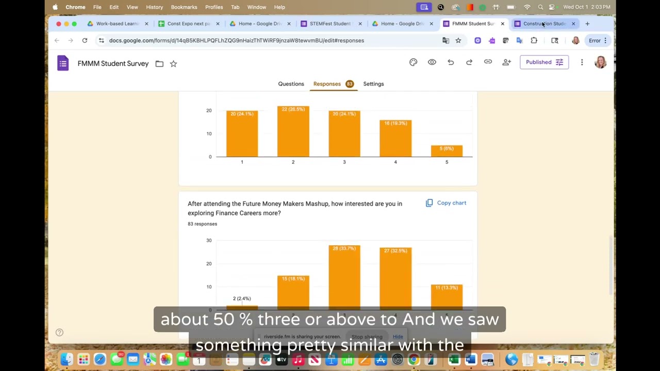Viewport: 660px width, 371px height.
Task: Open Finder from the Dock
Action: 67,359
